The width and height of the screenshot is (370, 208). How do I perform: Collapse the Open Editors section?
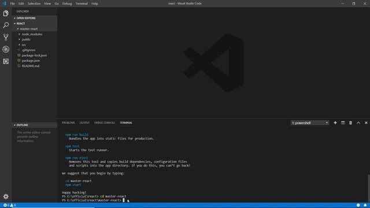[35, 18]
